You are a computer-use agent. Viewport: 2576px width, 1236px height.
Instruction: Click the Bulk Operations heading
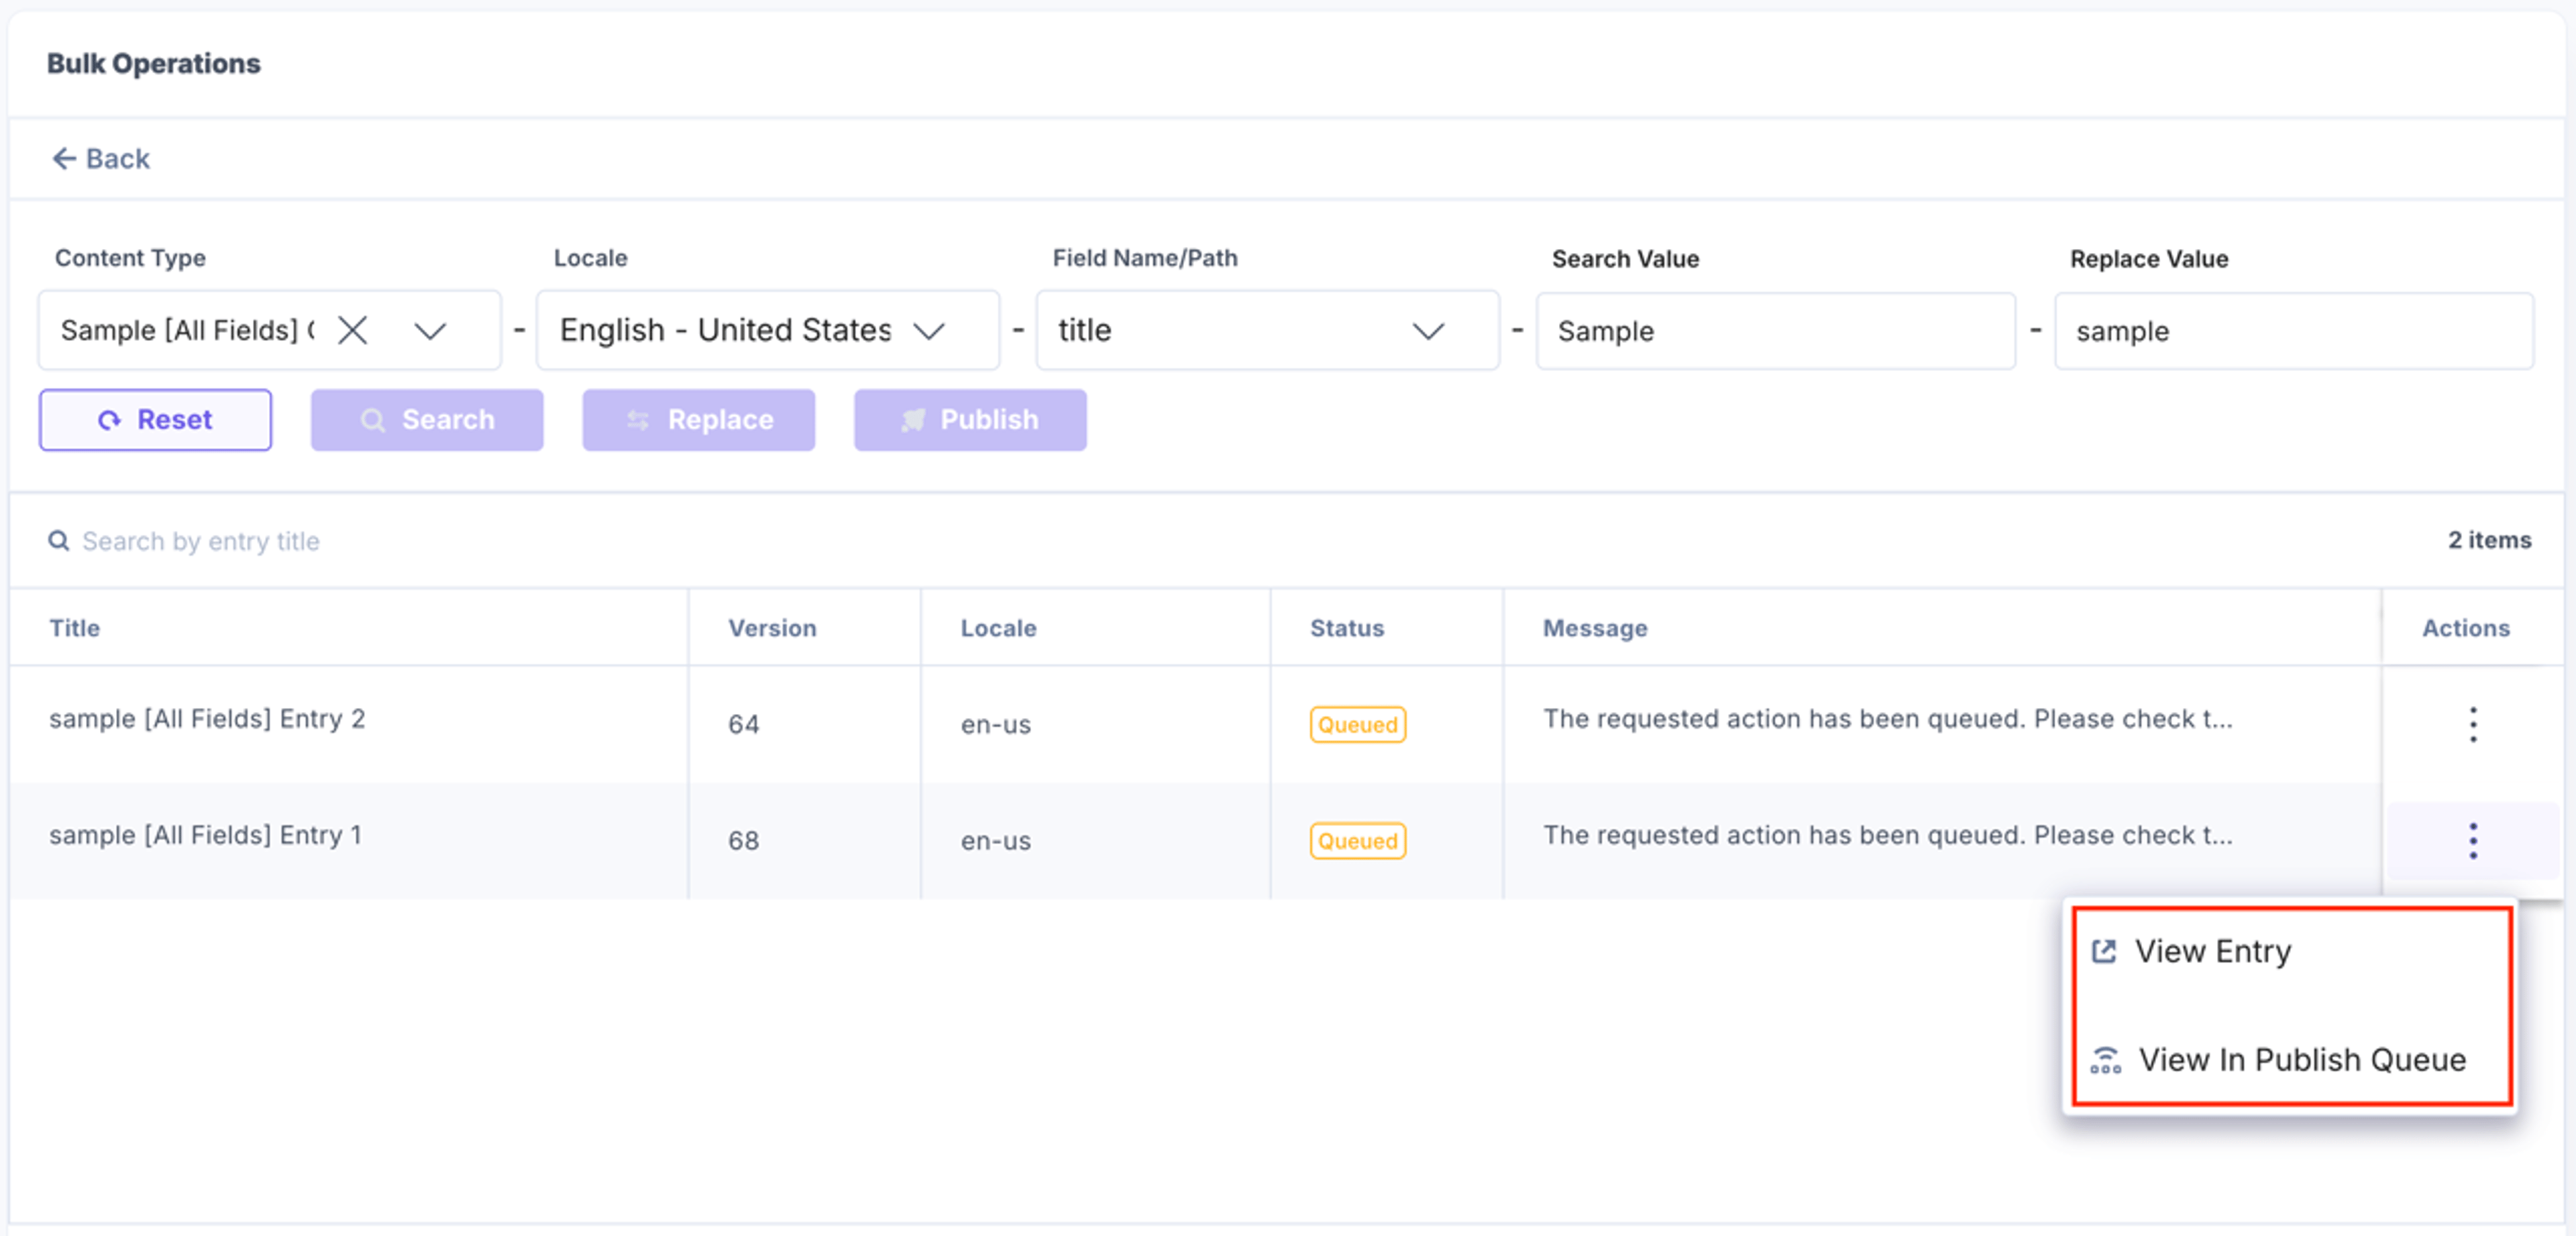click(154, 63)
